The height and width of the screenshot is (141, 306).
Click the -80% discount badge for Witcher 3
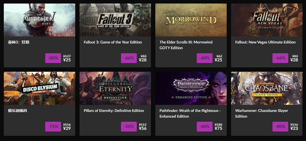(53, 58)
